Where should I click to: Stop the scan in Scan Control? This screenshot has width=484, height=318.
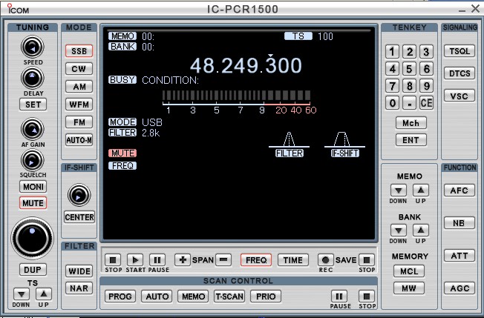pos(367,297)
